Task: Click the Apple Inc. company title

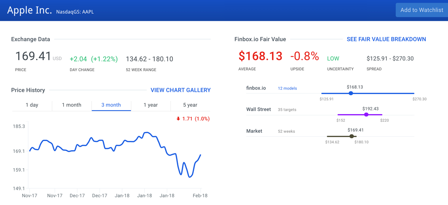Action: pyautogui.click(x=29, y=10)
